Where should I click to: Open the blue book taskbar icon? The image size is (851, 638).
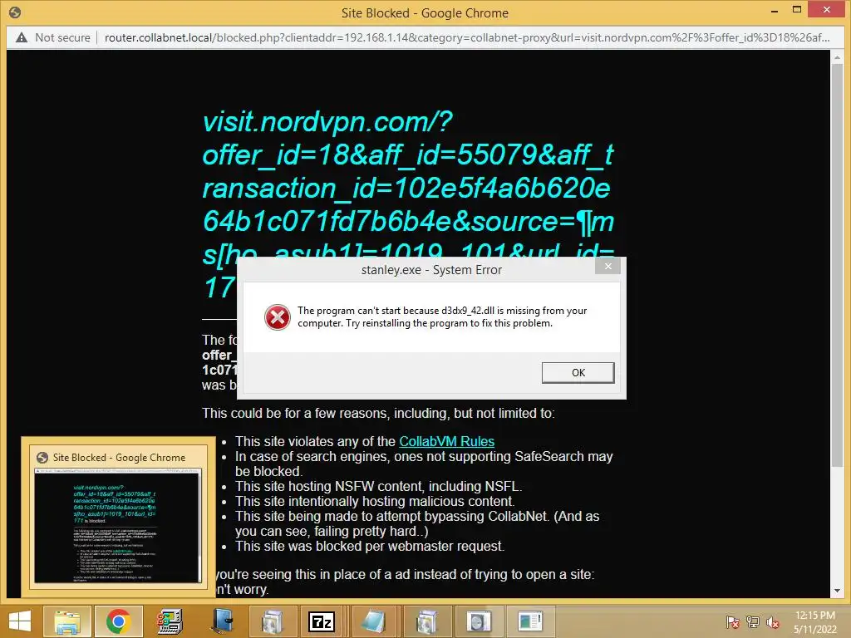221,621
